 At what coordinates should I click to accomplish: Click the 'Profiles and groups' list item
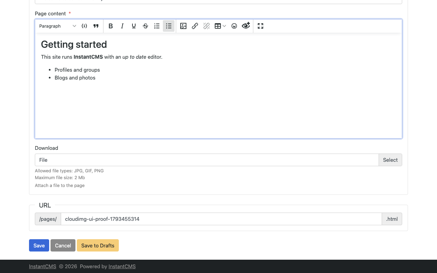[x=77, y=70]
